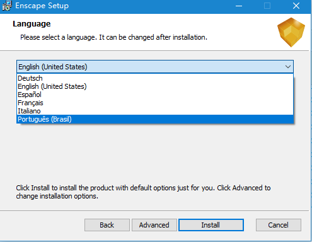The image size is (312, 242).
Task: Click the golden Enscape cube logo
Action: (x=291, y=32)
